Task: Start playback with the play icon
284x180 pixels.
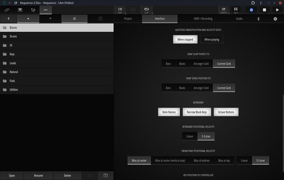Action: (277, 10)
